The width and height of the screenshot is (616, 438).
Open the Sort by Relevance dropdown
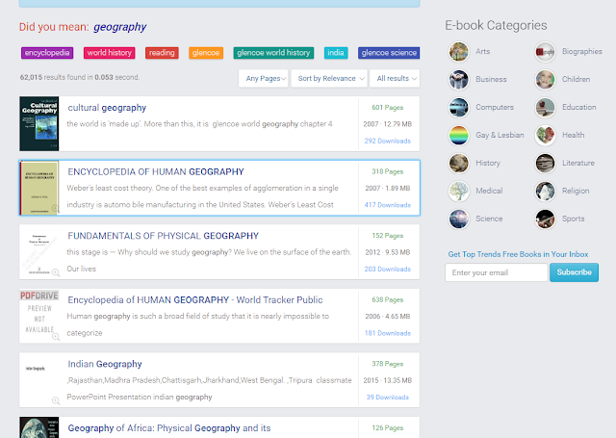click(x=329, y=79)
